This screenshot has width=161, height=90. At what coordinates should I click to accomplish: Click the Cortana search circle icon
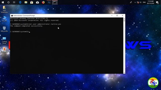click(x=8, y=2)
